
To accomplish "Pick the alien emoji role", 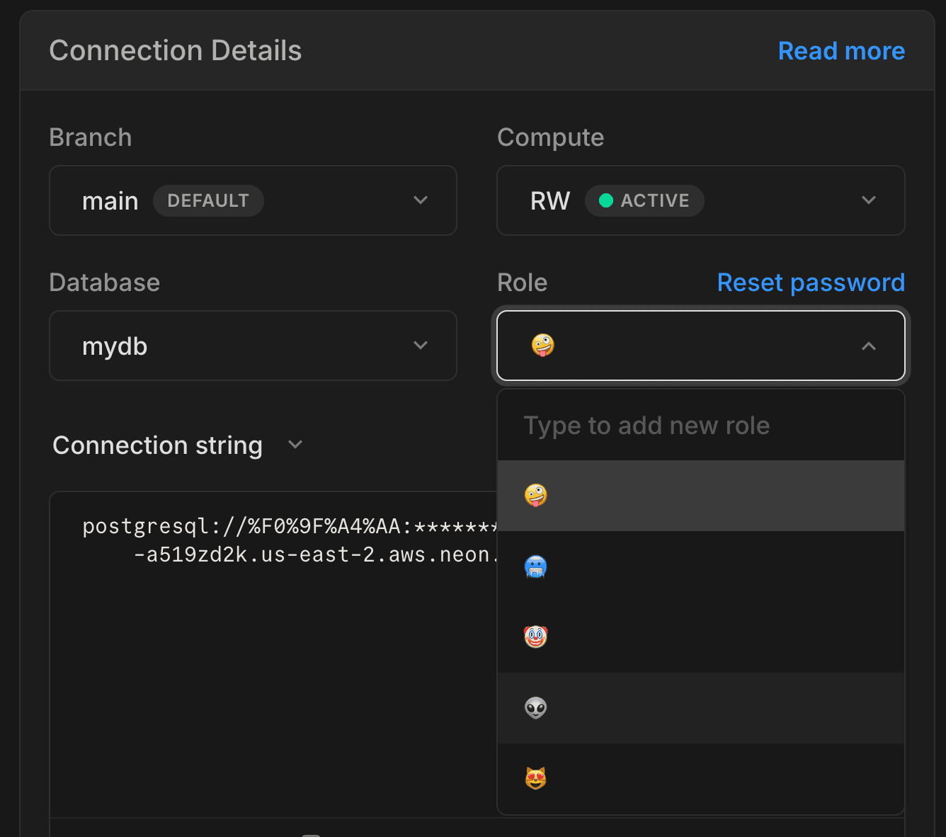I will click(x=536, y=707).
